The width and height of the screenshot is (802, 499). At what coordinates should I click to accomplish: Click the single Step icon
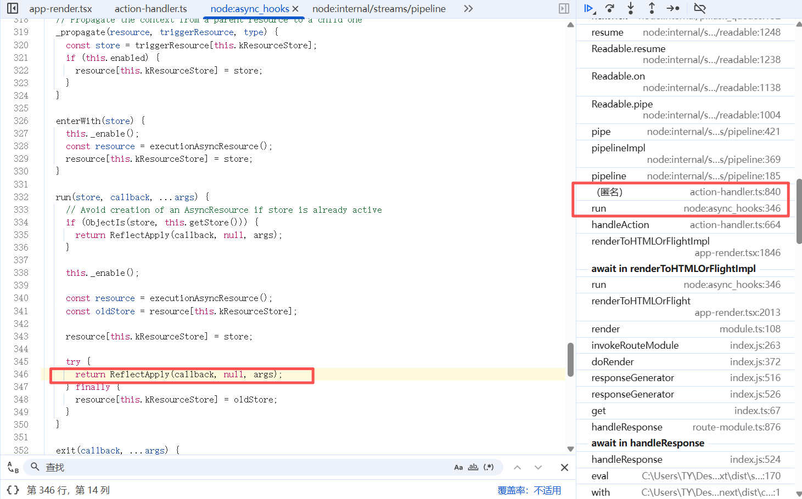(673, 8)
